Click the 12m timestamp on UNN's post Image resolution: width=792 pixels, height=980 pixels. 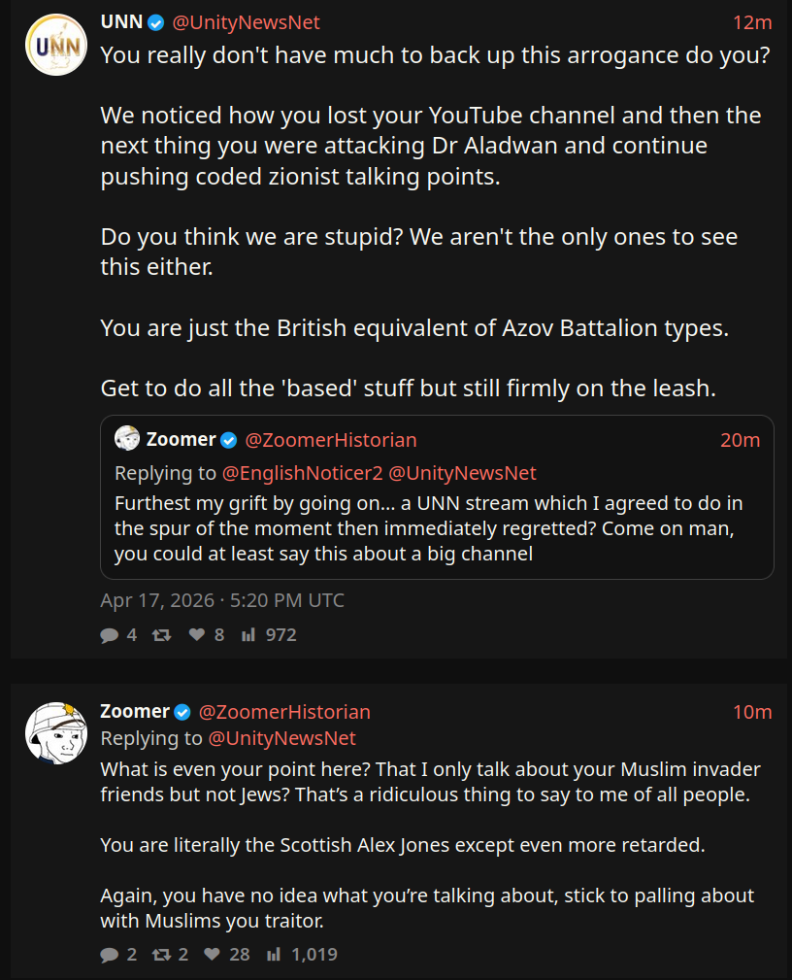tap(752, 22)
